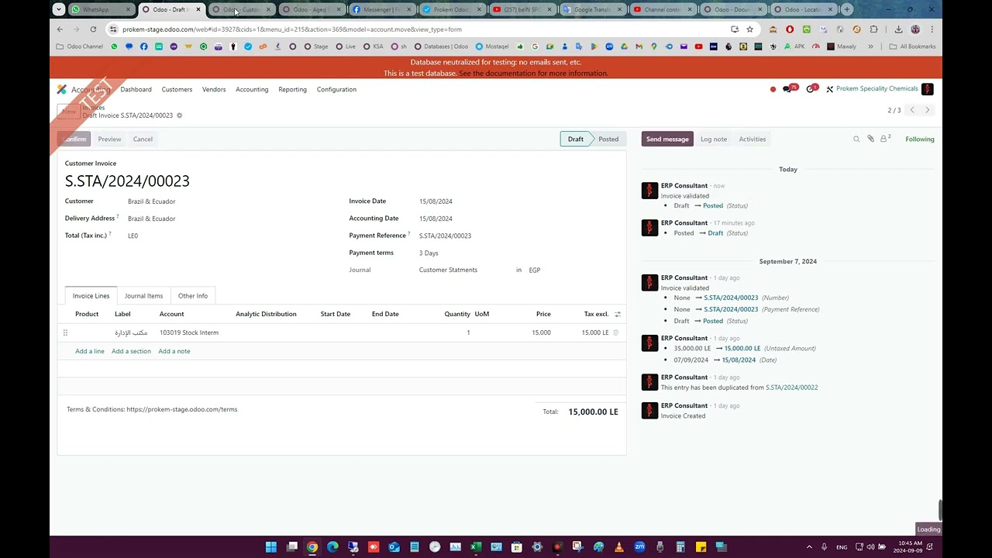Go to previous record arrow
The image size is (992, 558).
[912, 110]
